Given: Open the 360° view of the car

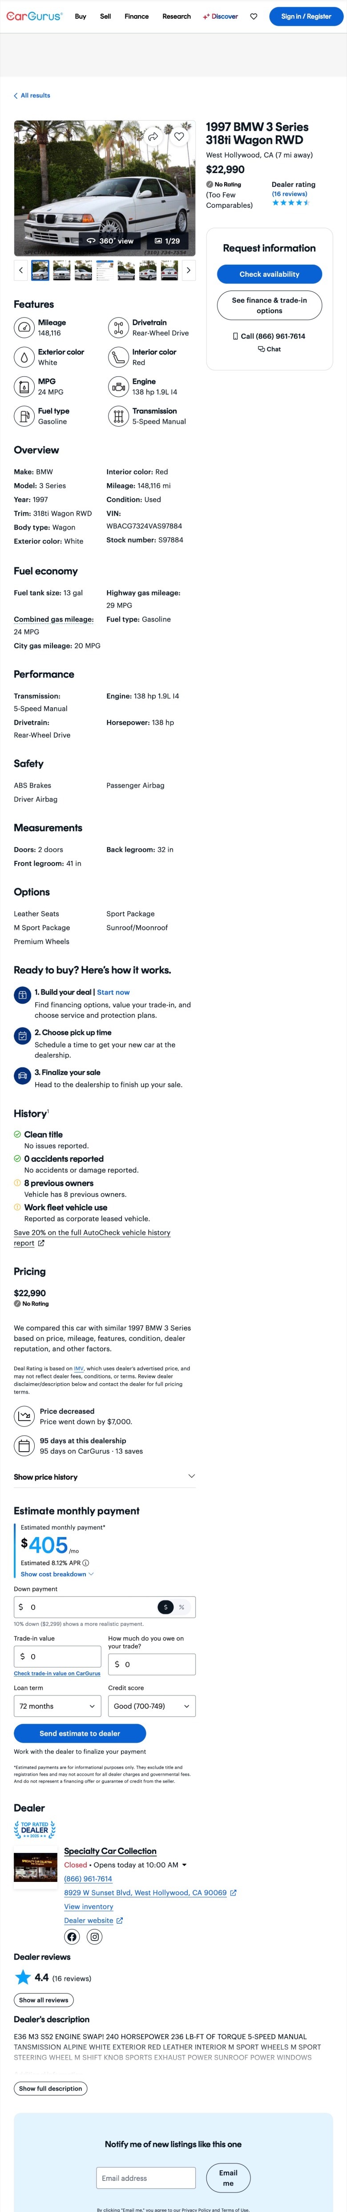Looking at the screenshot, I should 110,241.
